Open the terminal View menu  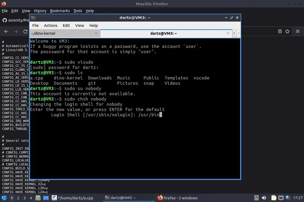[79, 26]
